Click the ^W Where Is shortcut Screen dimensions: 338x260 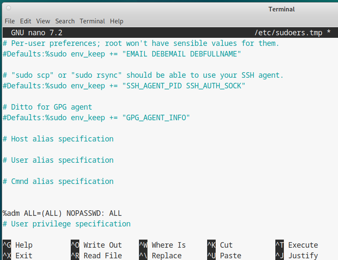point(162,245)
